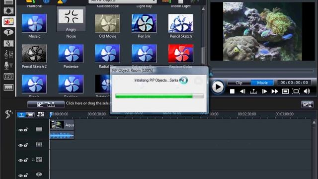318x179 pixels.
Task: Click the video track header icon
Action: tap(39, 129)
